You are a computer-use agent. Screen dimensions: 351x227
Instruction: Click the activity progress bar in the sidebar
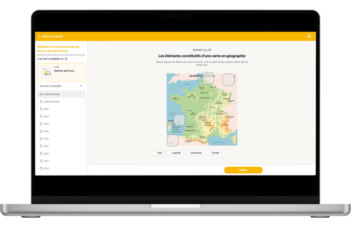(61, 55)
